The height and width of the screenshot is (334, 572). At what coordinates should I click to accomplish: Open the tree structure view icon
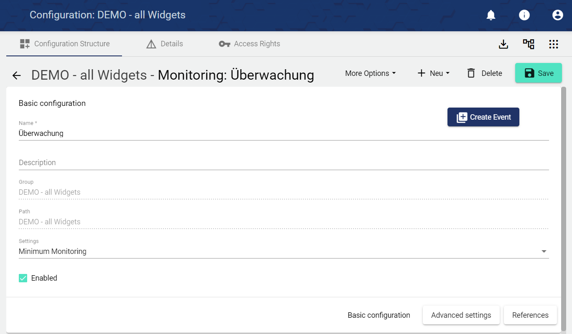pos(529,44)
